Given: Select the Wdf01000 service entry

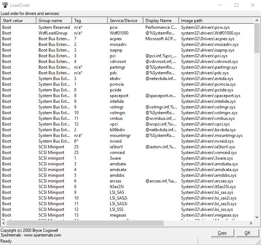Looking at the screenshot, I should (119, 33).
